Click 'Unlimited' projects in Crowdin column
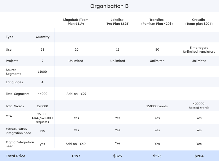 199,61
